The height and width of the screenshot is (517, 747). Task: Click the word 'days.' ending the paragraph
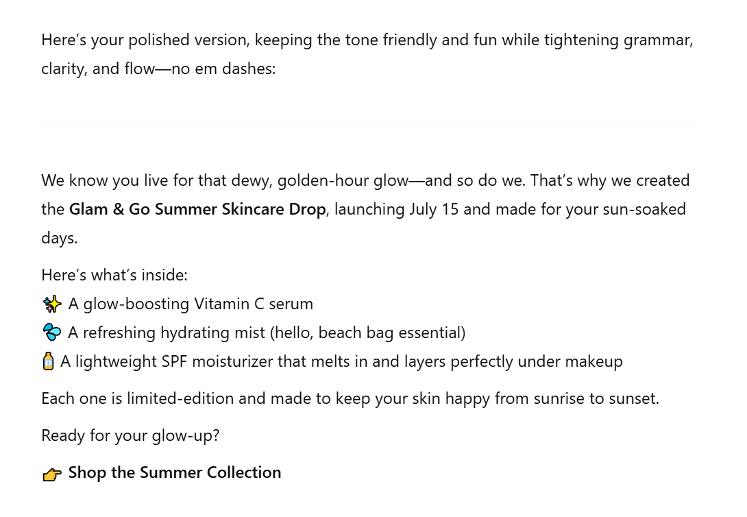tap(60, 238)
